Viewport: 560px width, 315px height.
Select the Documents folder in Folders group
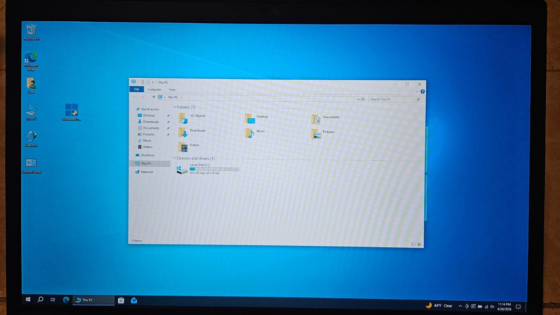click(325, 119)
